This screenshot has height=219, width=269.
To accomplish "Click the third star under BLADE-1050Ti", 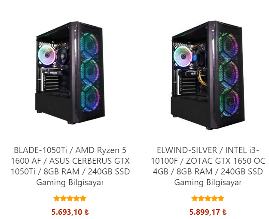I will (70, 198).
